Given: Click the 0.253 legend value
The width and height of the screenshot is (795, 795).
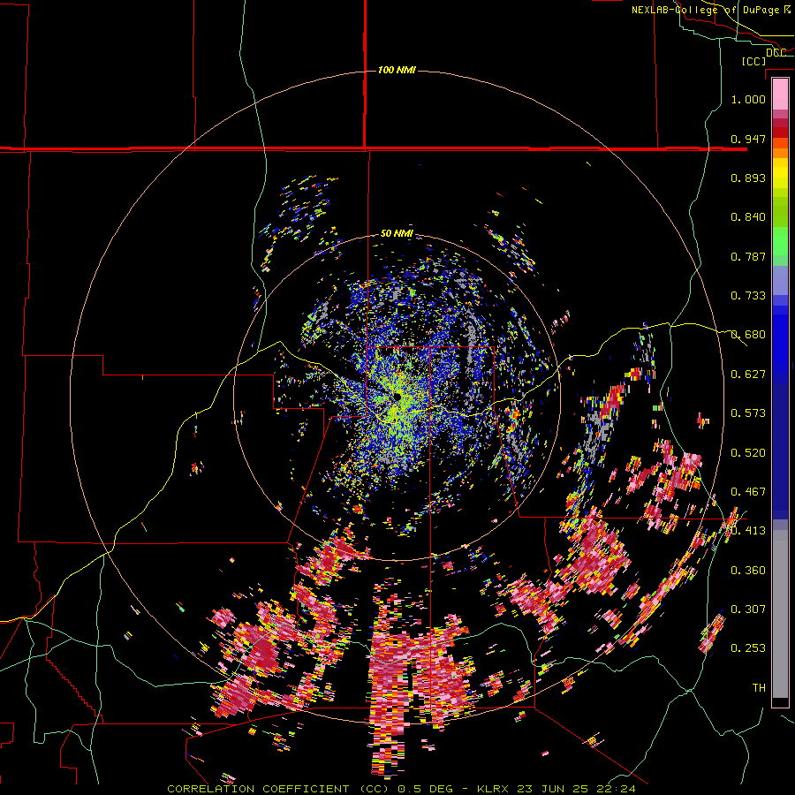Looking at the screenshot, I should tap(748, 648).
